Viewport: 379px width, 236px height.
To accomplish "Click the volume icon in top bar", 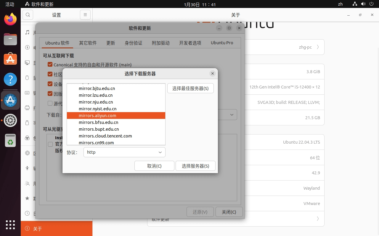I will point(363,4).
